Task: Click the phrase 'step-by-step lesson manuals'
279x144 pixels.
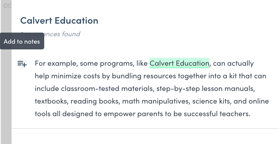Action: click(x=205, y=89)
